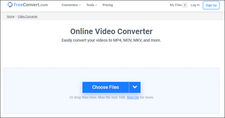Click the My Files count badge
The image size is (225, 118).
pyautogui.click(x=185, y=5)
